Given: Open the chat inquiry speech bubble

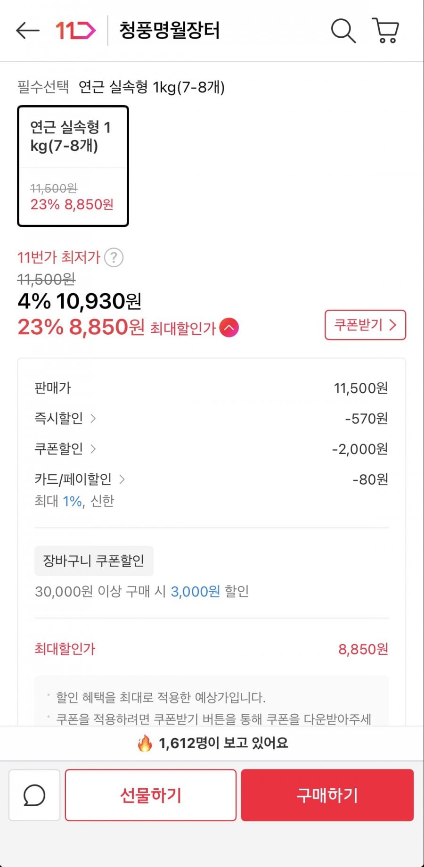Looking at the screenshot, I should pos(34,795).
